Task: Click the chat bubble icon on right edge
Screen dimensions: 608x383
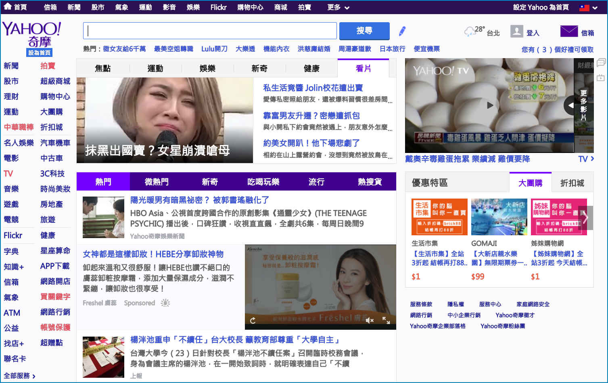Action: tap(601, 63)
